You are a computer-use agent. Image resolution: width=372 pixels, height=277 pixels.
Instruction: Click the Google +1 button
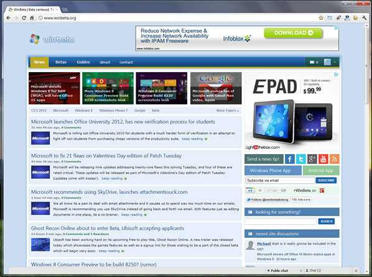(250, 190)
